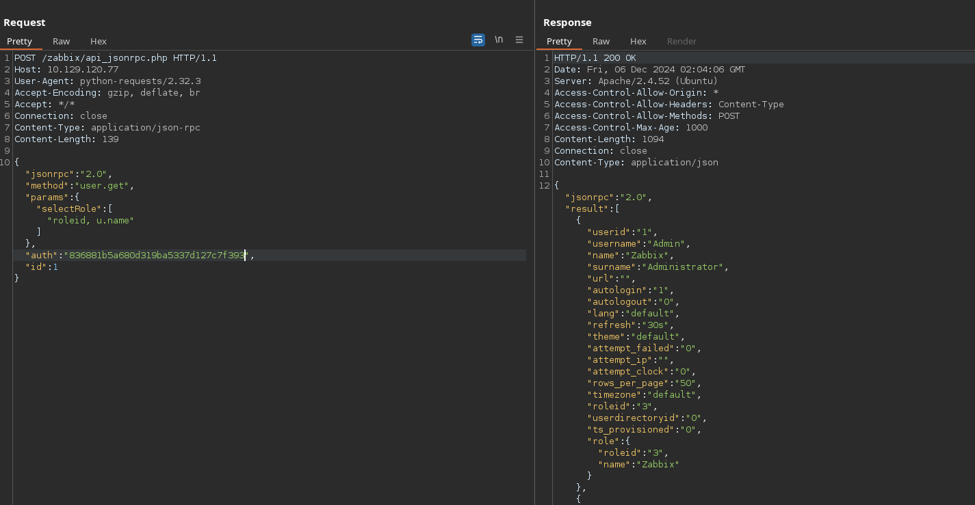Click the Request pane title

(24, 23)
